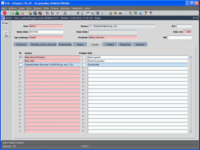The image size is (200, 150).
Task: Open the Nástroje menu
Action: point(65,8)
